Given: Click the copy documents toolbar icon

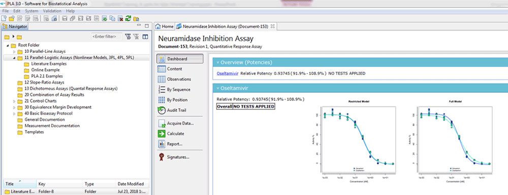Looking at the screenshot, I should (x=112, y=18).
